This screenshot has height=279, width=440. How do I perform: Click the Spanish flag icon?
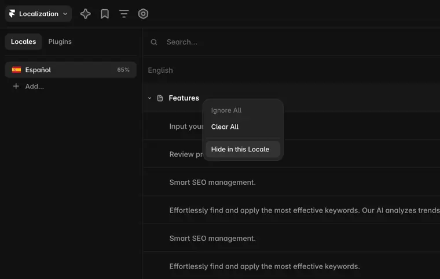(16, 70)
